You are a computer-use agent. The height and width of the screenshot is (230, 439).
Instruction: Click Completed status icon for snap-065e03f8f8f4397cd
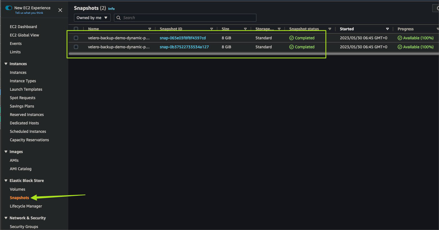[292, 38]
